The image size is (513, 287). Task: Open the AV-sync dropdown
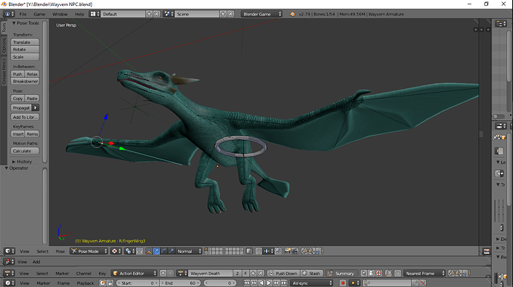312,283
